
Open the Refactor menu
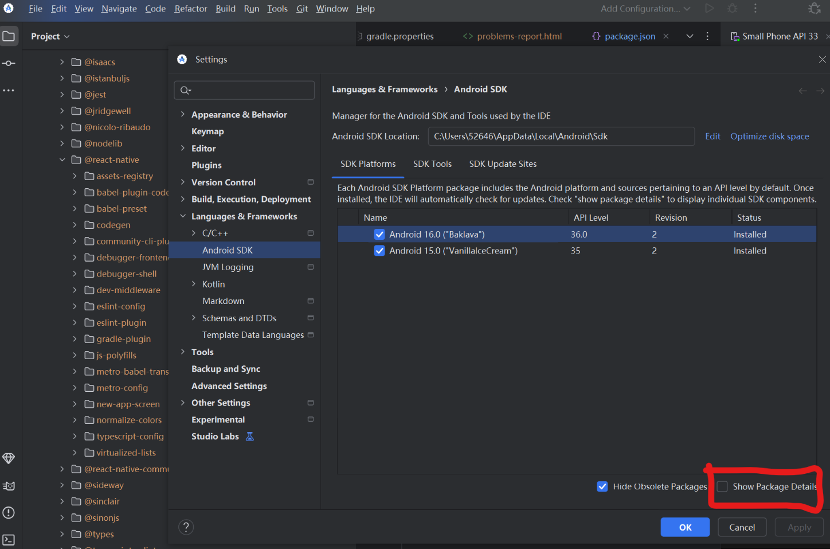tap(191, 9)
